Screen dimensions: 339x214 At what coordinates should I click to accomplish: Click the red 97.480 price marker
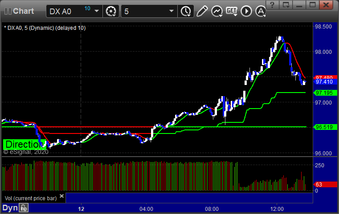325,77
